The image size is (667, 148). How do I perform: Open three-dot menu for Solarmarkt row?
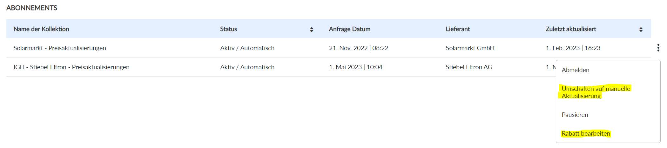coord(658,48)
